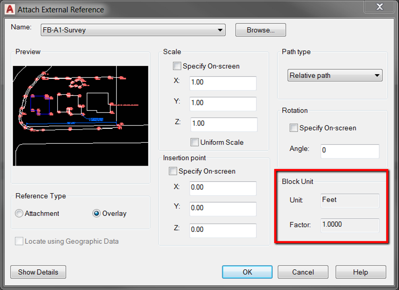Viewport: 399px width, 290px height.
Task: Edit the Scale X value field
Action: click(x=223, y=83)
